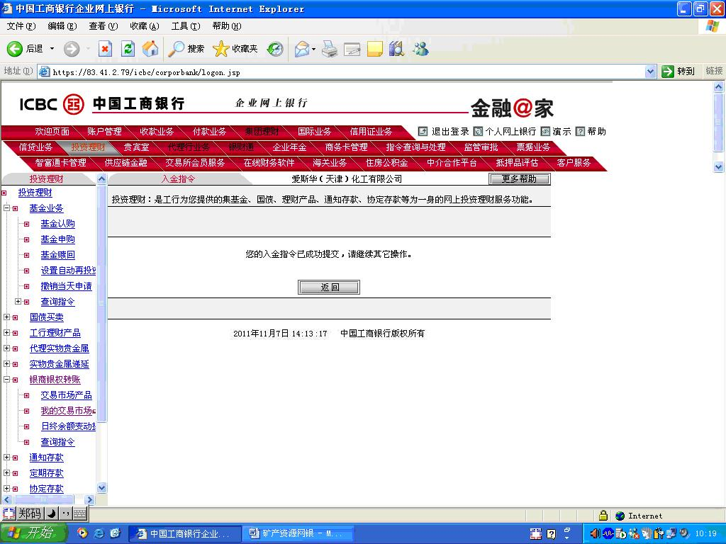Expand the 代理实物贵金属 tree node
The image size is (726, 544).
6,348
